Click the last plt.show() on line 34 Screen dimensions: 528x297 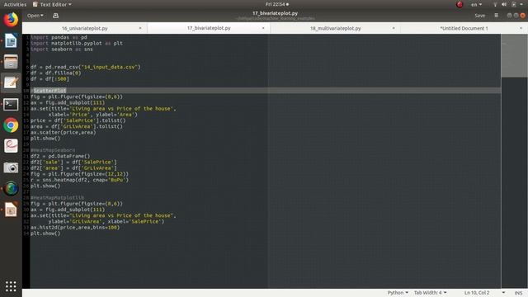click(x=45, y=233)
